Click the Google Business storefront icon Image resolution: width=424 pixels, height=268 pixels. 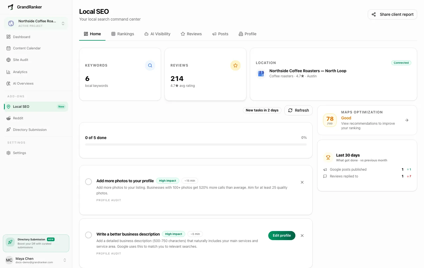(x=261, y=74)
